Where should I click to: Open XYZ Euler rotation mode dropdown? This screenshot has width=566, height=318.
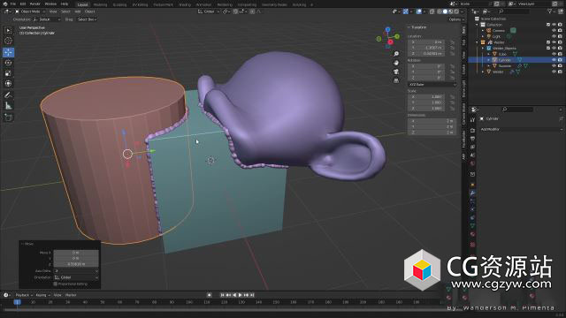point(432,85)
